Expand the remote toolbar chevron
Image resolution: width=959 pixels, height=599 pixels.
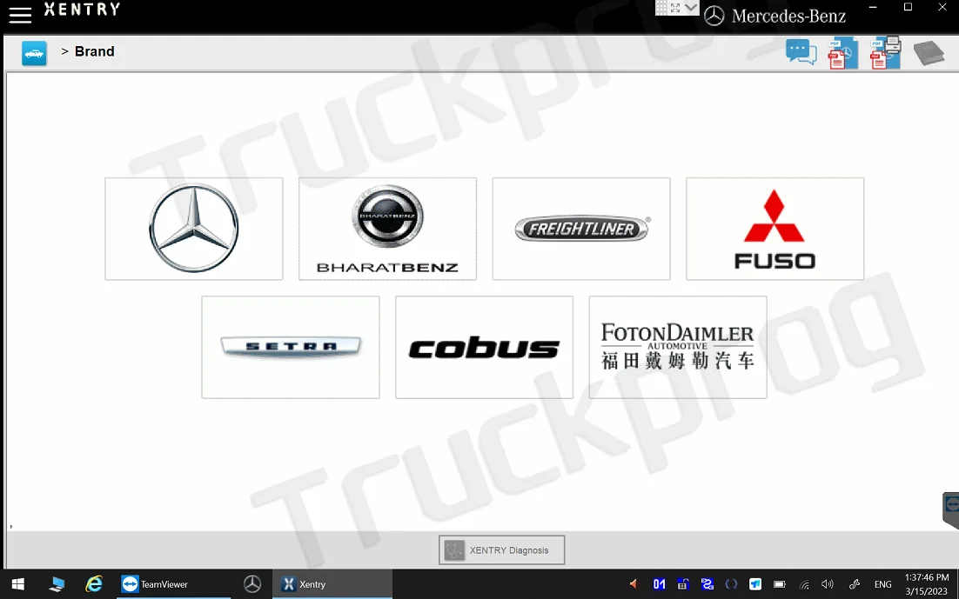(x=691, y=7)
